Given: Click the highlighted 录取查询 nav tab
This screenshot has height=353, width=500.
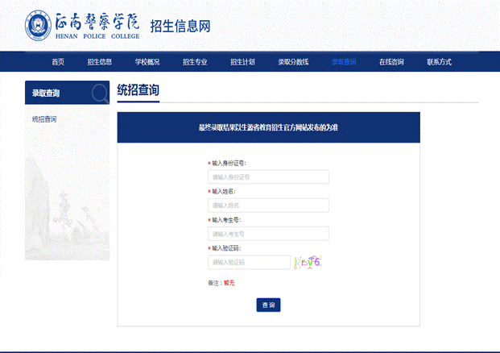Looking at the screenshot, I should 343,62.
